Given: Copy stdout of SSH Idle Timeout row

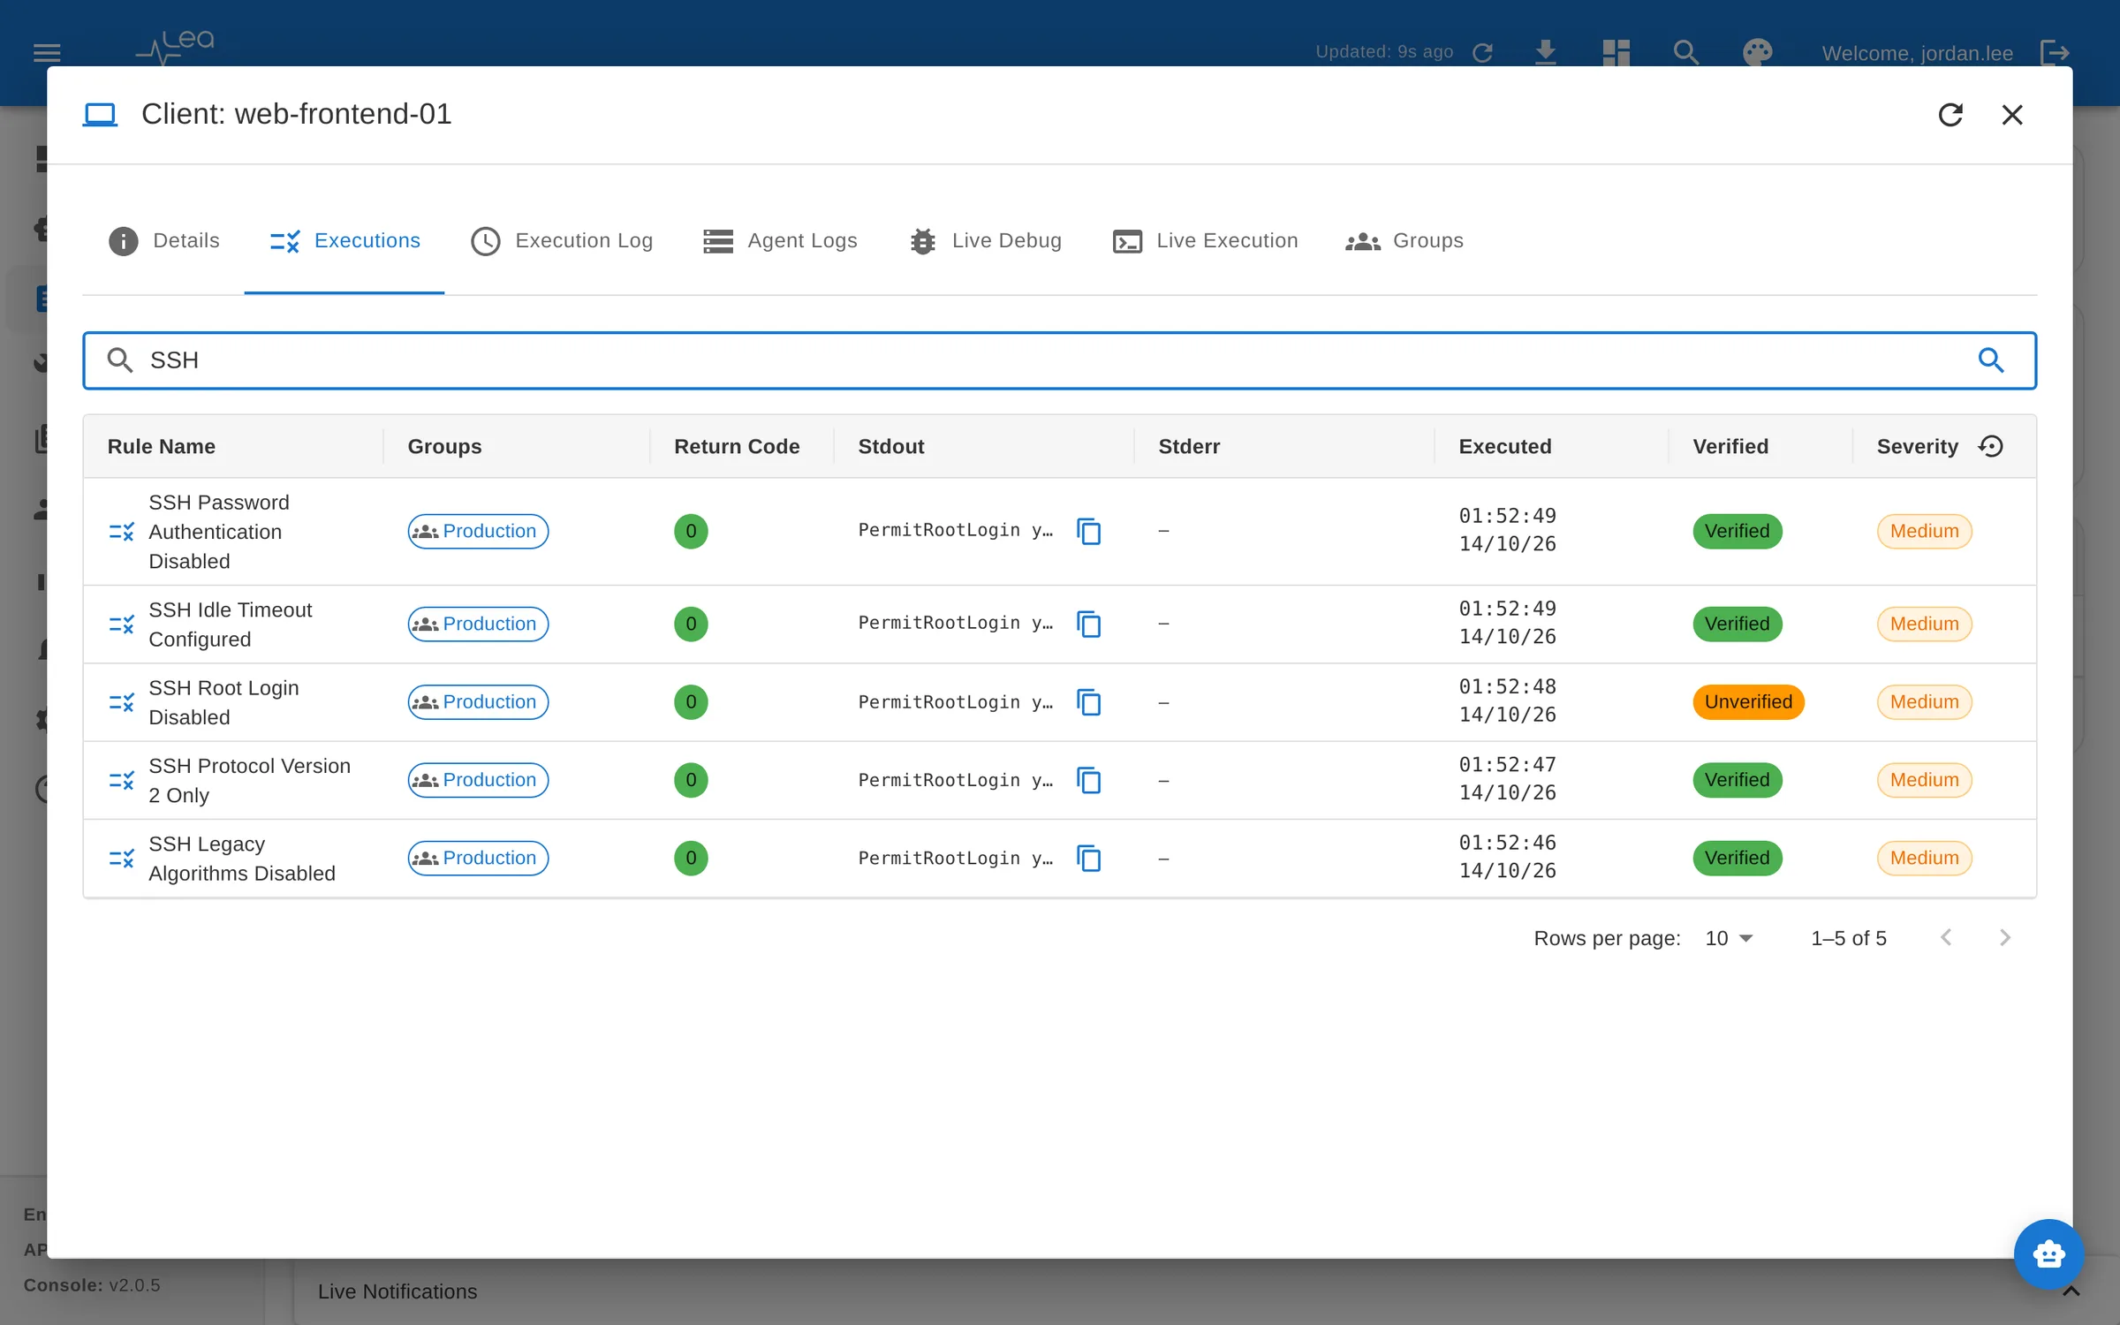Looking at the screenshot, I should [1089, 624].
